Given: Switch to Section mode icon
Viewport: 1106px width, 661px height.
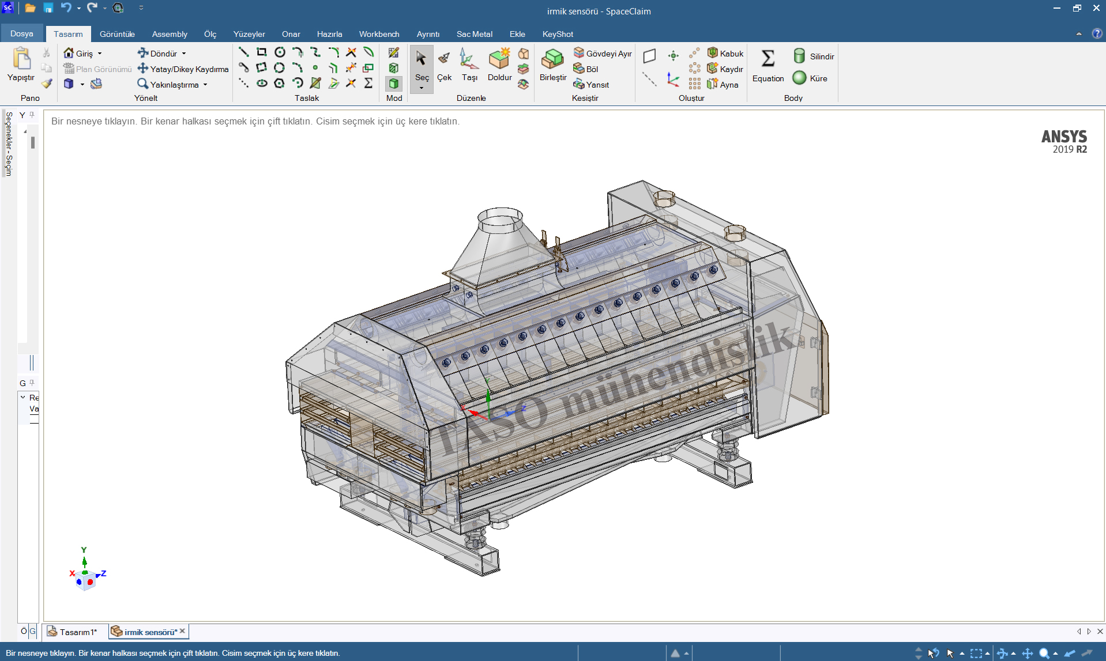Looking at the screenshot, I should click(x=394, y=68).
